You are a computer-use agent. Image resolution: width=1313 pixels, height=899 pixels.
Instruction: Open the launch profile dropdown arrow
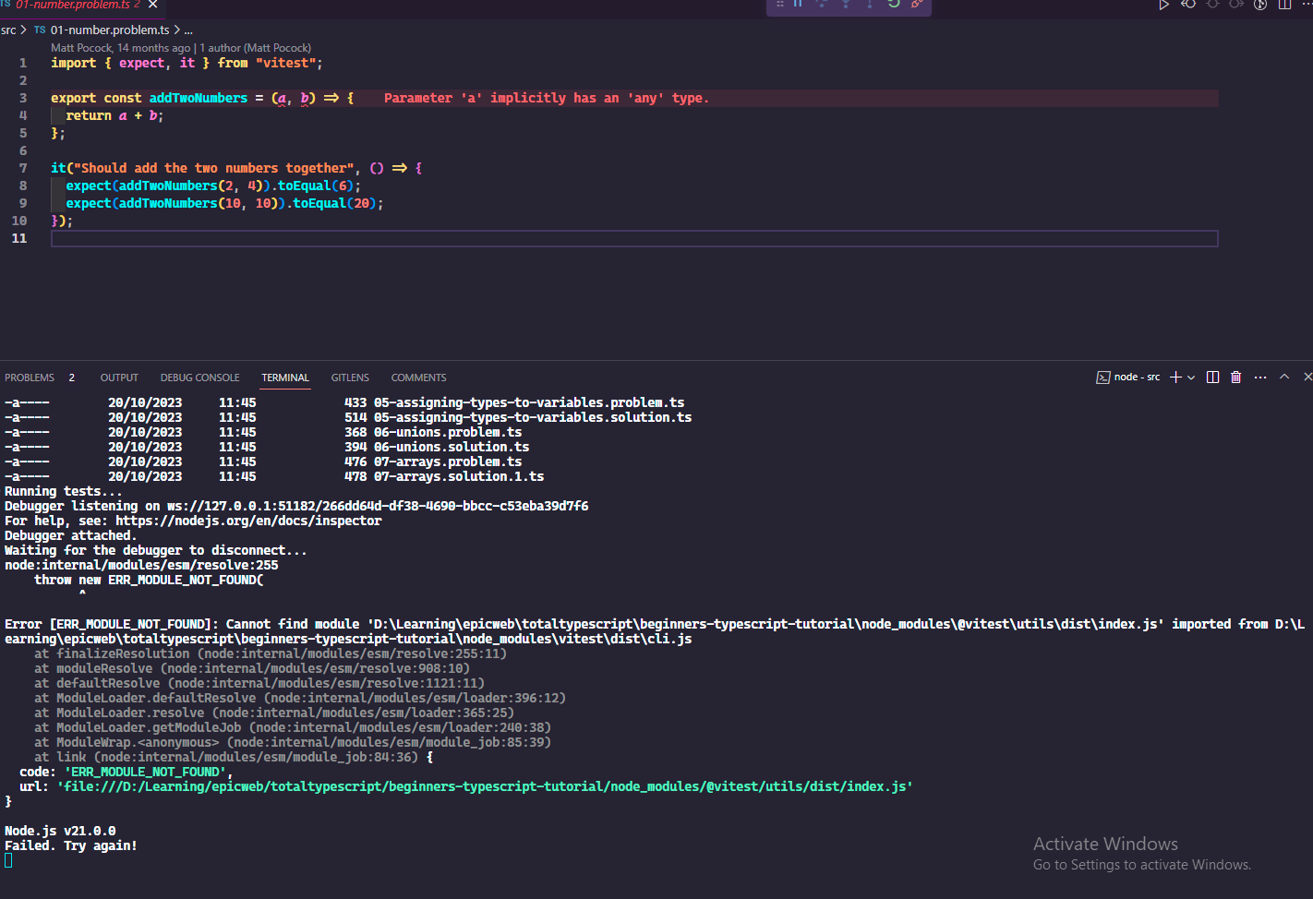(1191, 378)
